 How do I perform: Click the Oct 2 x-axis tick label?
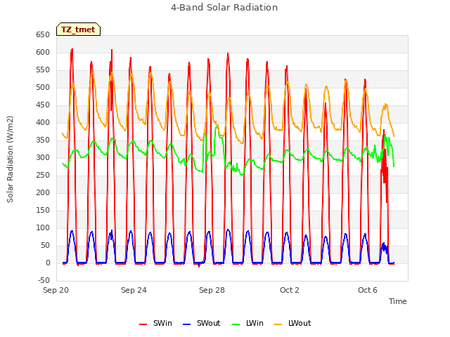[x=290, y=290]
